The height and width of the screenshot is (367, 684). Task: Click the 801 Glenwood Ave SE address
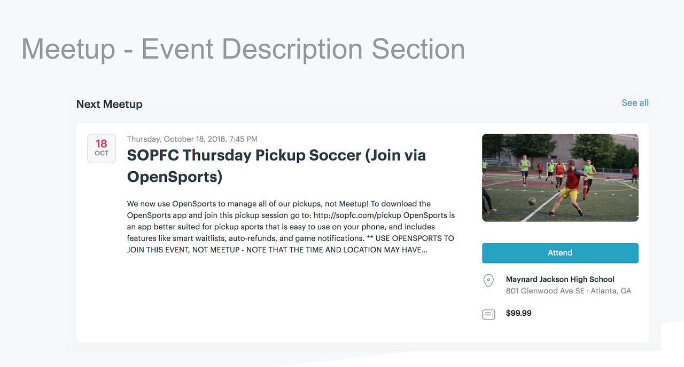point(545,291)
